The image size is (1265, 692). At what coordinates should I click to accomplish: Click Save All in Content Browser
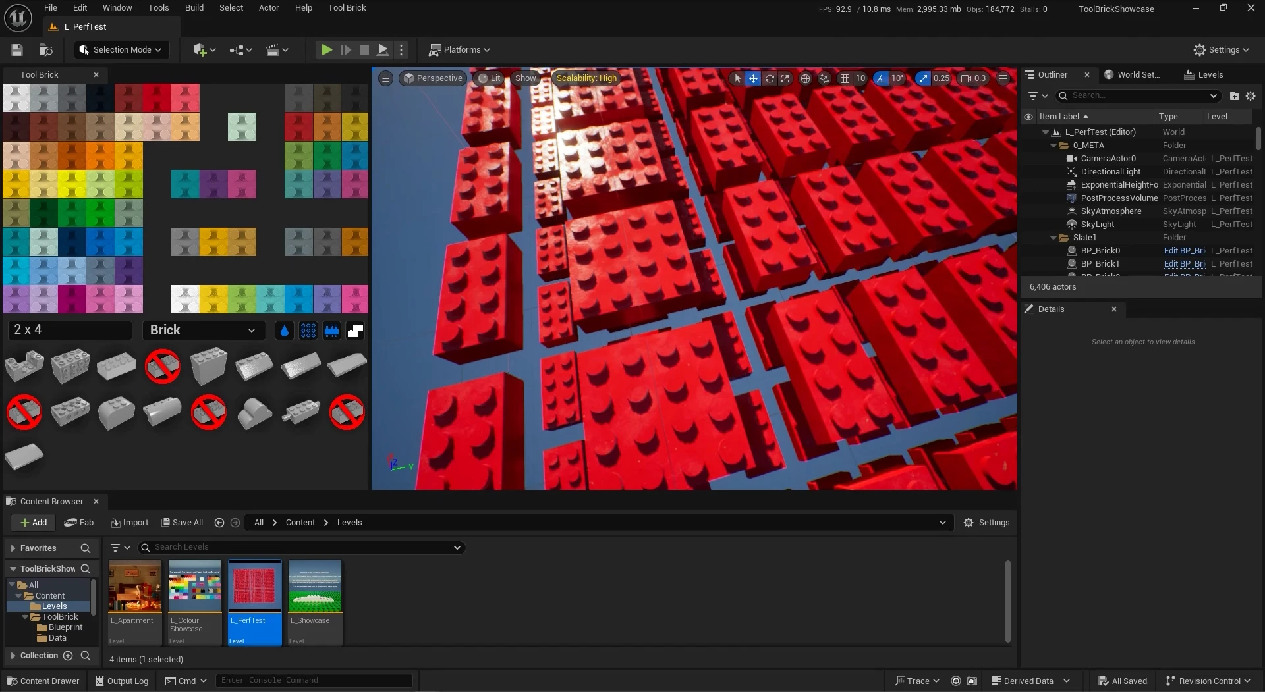click(182, 523)
